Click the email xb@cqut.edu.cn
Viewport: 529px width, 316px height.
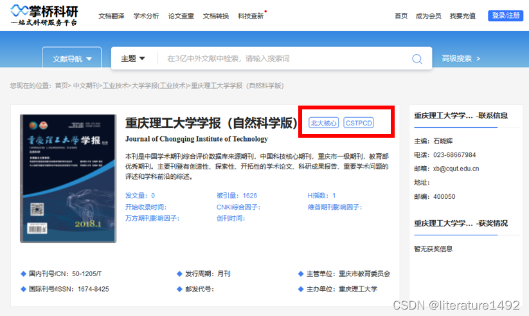click(x=456, y=169)
